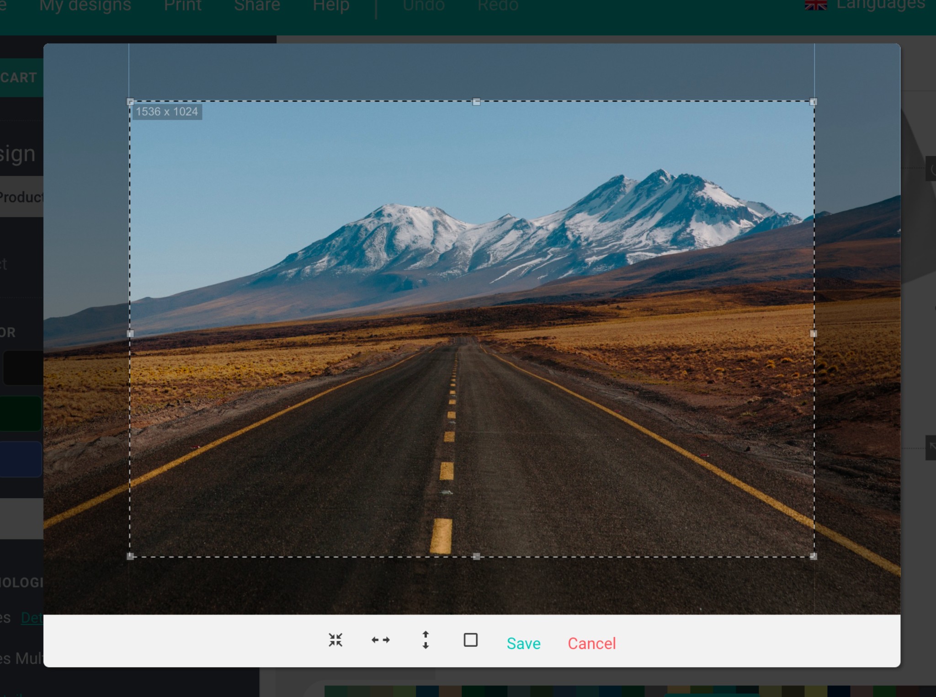This screenshot has width=936, height=697.
Task: Click the top-center crop edge handle
Action: 476,102
